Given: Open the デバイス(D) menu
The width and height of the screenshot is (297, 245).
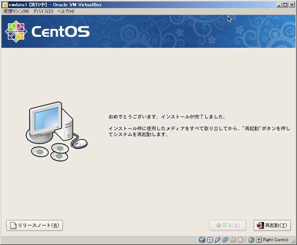Looking at the screenshot, I should tap(43, 11).
